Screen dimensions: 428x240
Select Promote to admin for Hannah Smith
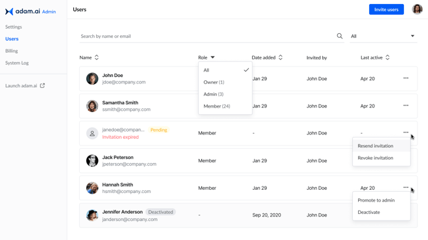click(382, 200)
